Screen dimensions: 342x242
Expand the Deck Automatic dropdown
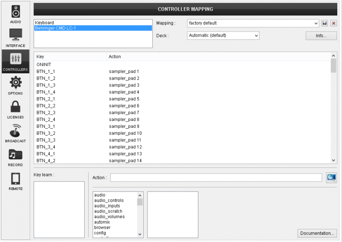point(223,35)
